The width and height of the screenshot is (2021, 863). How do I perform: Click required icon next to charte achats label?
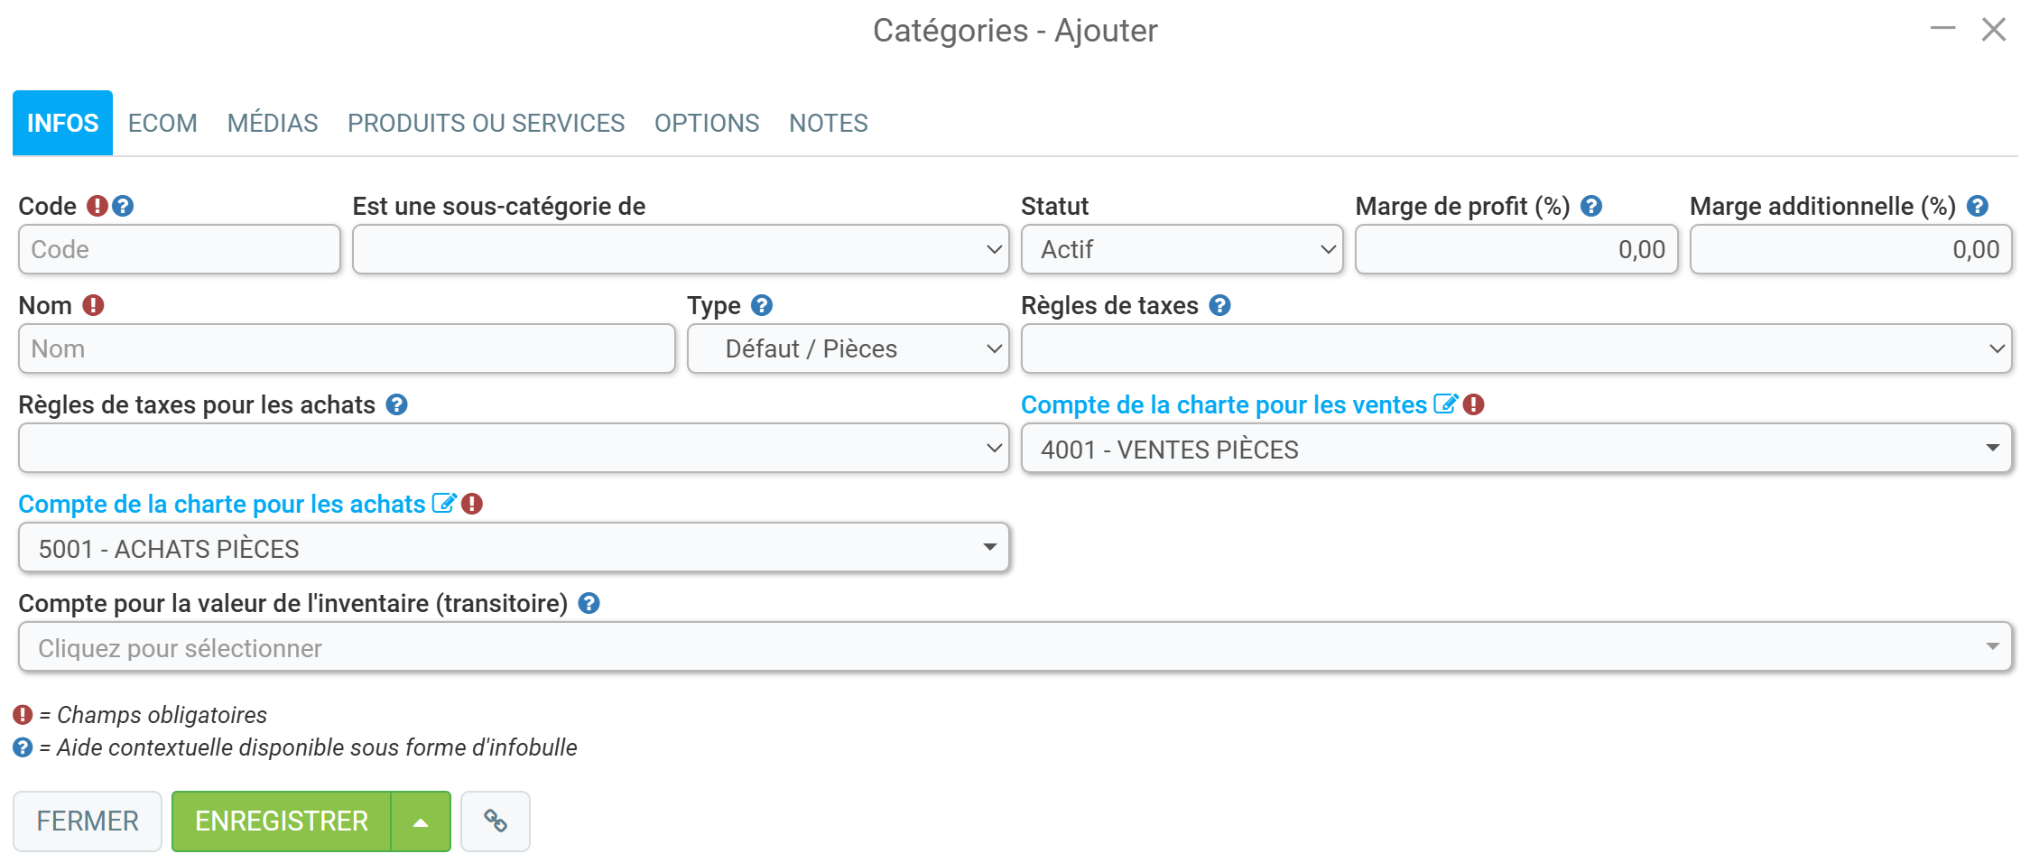point(472,504)
